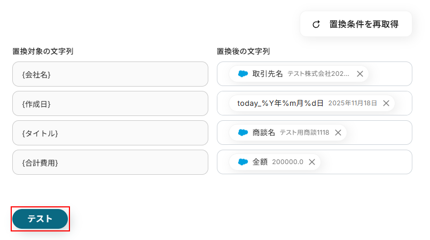Focus the {作成日} input field
430x240 pixels.
pyautogui.click(x=110, y=103)
